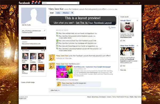Open the hotlayouts2u.com website link
160x104 pixels.
tap(31, 44)
